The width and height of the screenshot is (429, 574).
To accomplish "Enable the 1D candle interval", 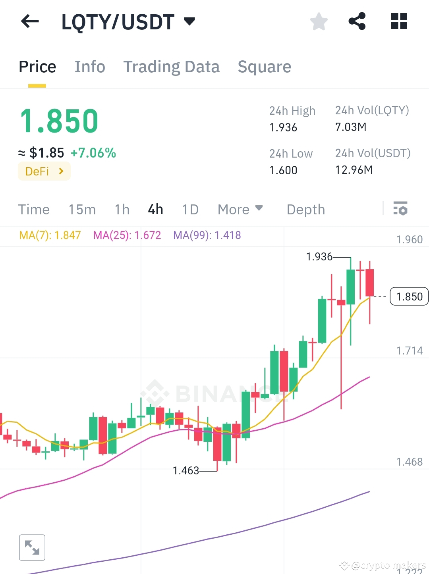I will pos(190,209).
